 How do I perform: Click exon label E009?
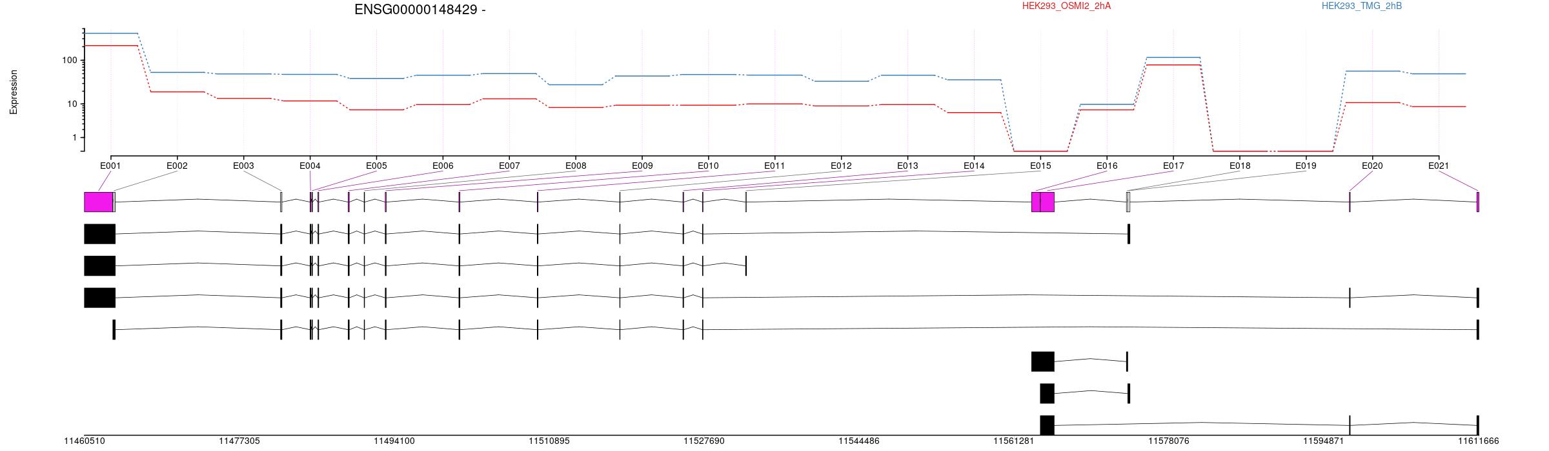click(642, 166)
